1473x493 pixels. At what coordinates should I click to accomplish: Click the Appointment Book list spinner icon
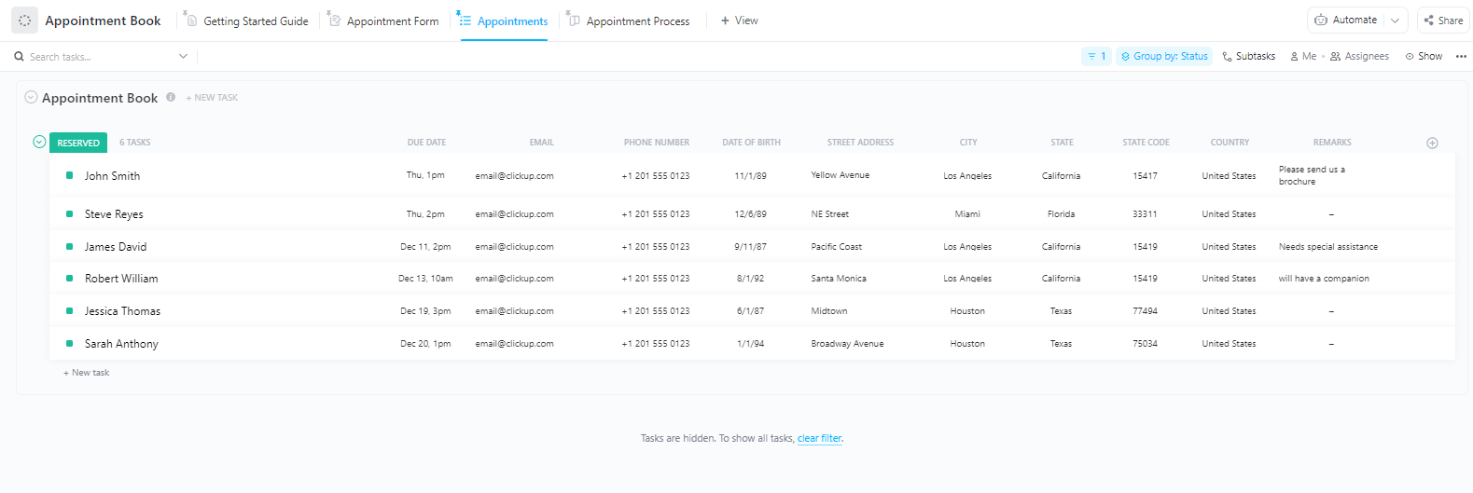25,21
